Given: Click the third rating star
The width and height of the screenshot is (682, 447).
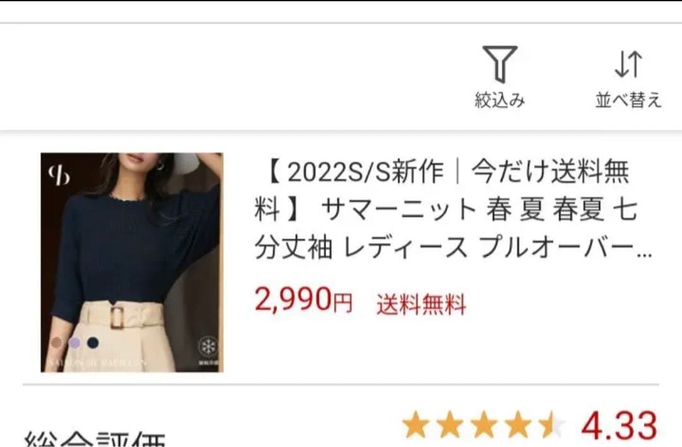Looking at the screenshot, I should tap(484, 424).
